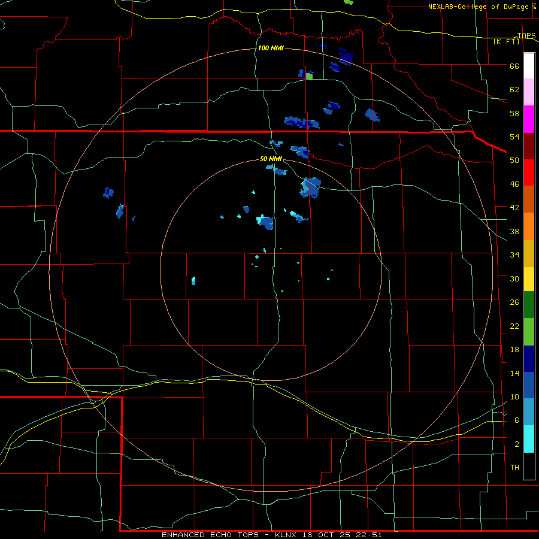This screenshot has width=539, height=539.
Task: Select the "TOPS" legend heading
Action: pyautogui.click(x=526, y=35)
